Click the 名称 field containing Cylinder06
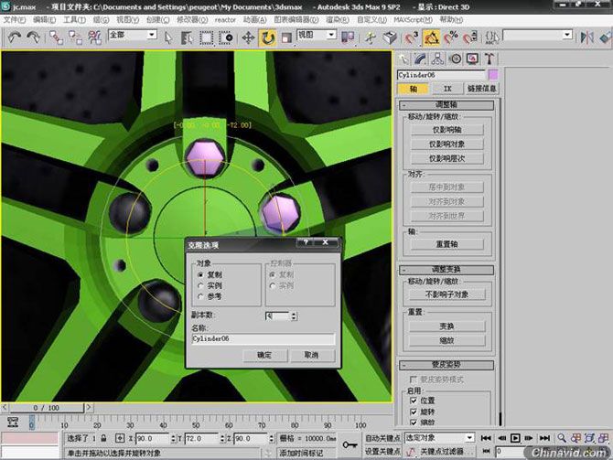The image size is (613, 460). (263, 338)
